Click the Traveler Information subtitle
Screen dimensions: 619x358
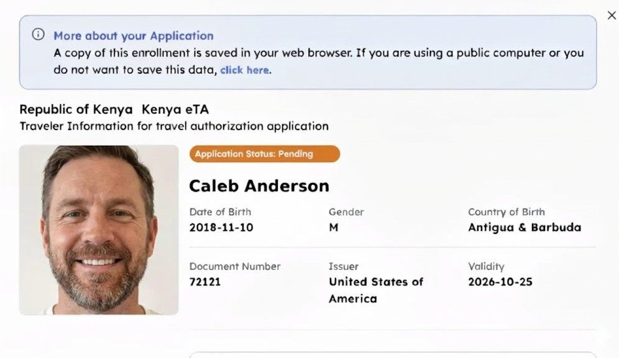[x=174, y=126]
